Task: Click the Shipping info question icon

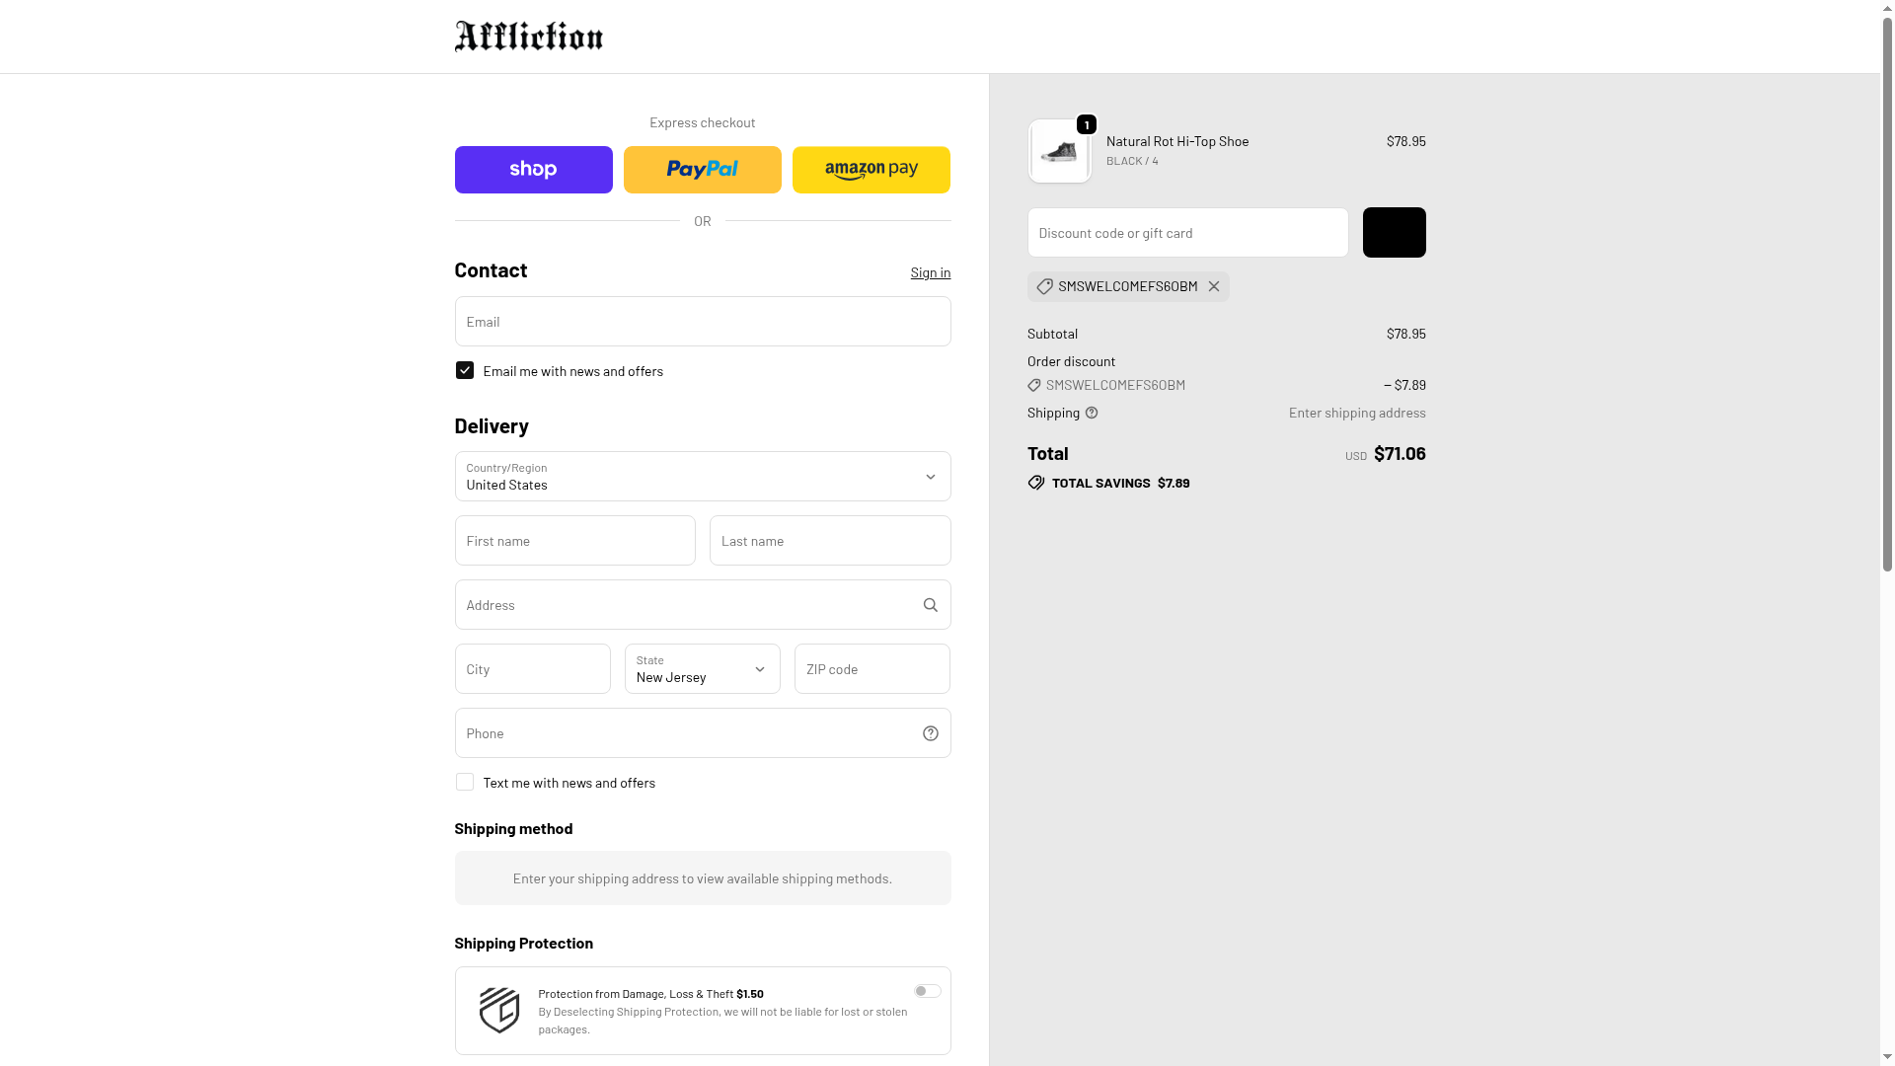Action: pos(1092,413)
